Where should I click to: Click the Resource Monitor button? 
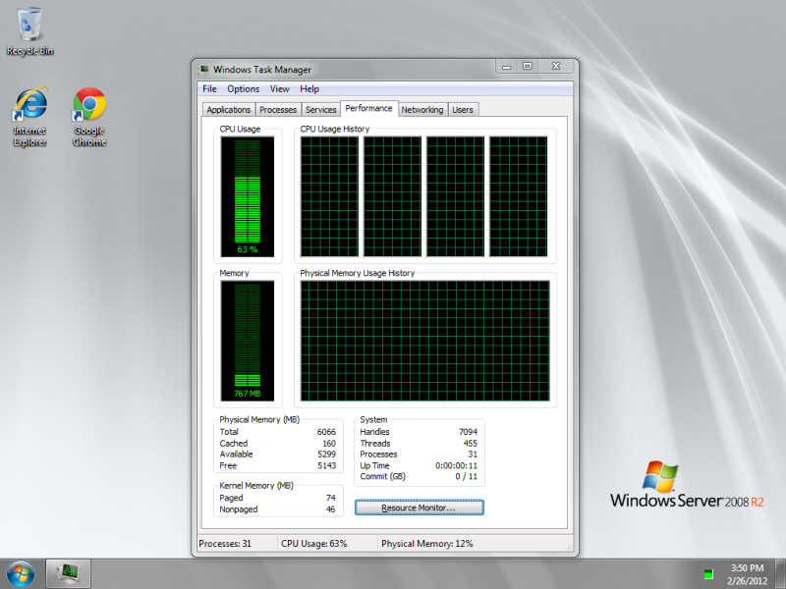coord(419,508)
